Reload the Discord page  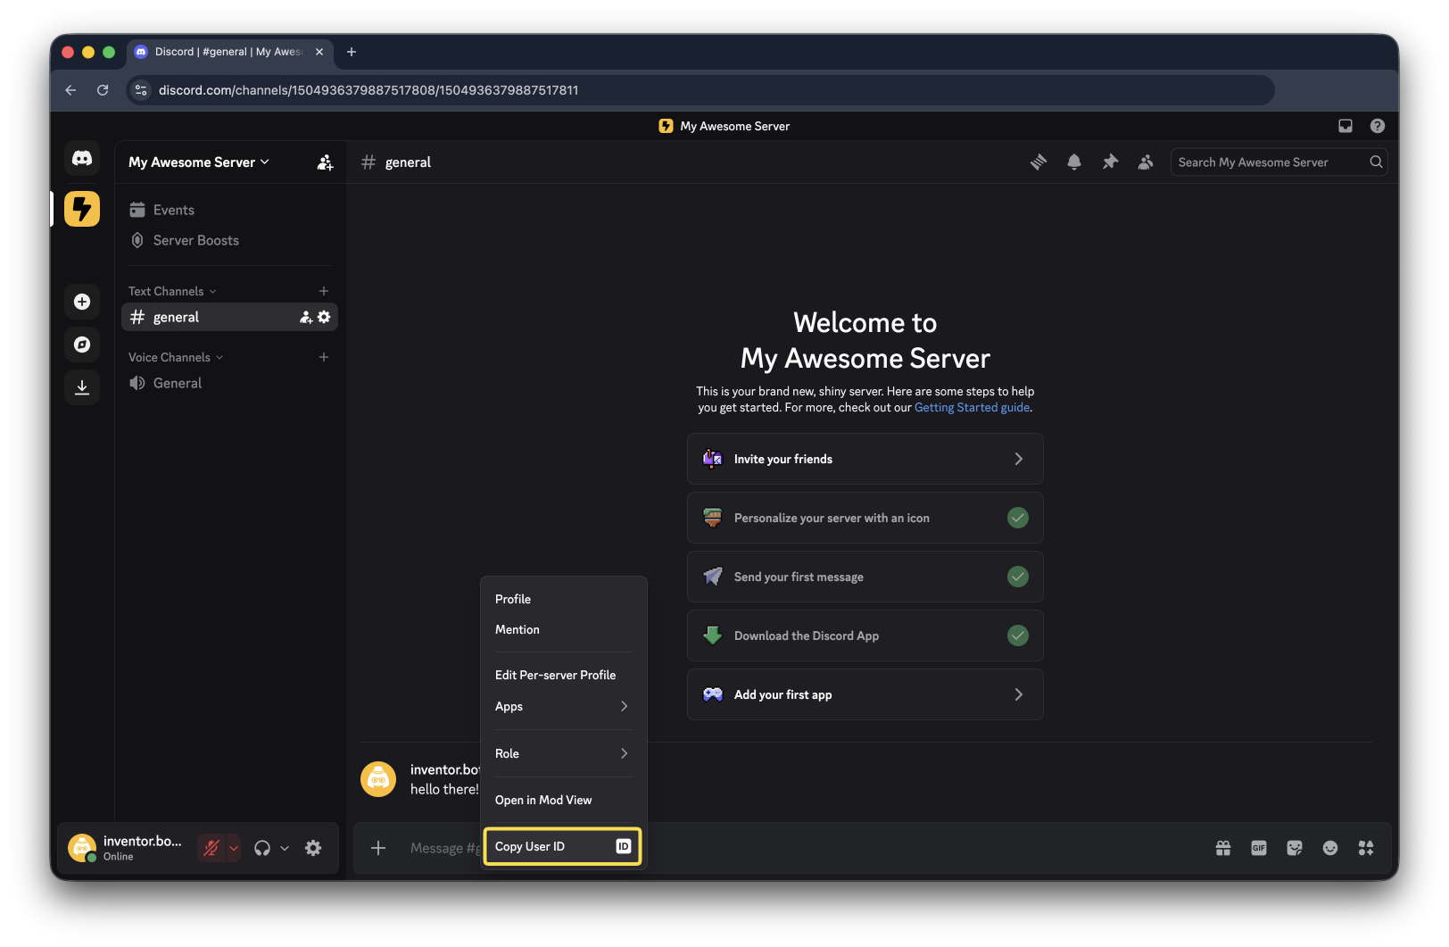(103, 90)
